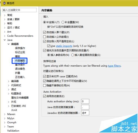
Task: Expand the 调试 node under Java
Action: click(9, 89)
